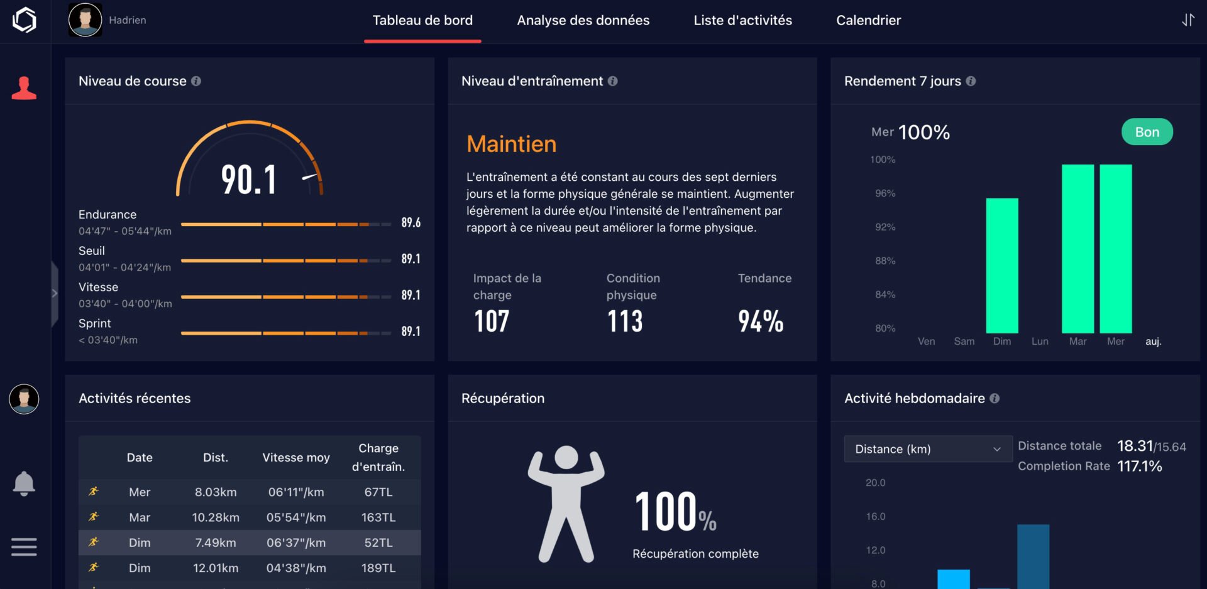The height and width of the screenshot is (589, 1207).
Task: Select the 7.49km activity distance
Action: tap(216, 543)
